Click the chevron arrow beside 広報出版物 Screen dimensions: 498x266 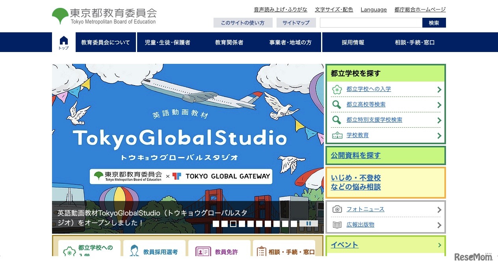click(x=439, y=225)
